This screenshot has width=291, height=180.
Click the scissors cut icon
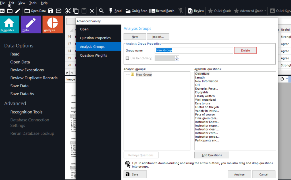point(68,11)
